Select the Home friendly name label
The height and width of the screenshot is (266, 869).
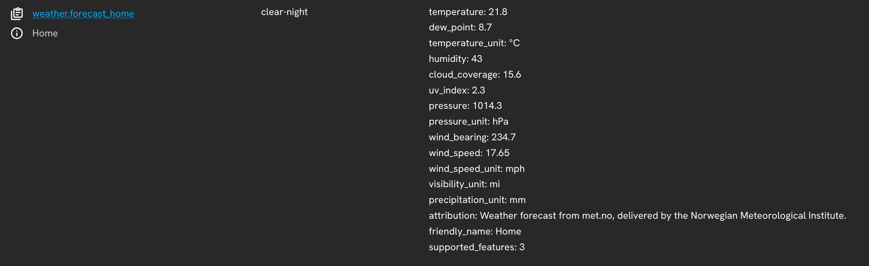pyautogui.click(x=45, y=33)
